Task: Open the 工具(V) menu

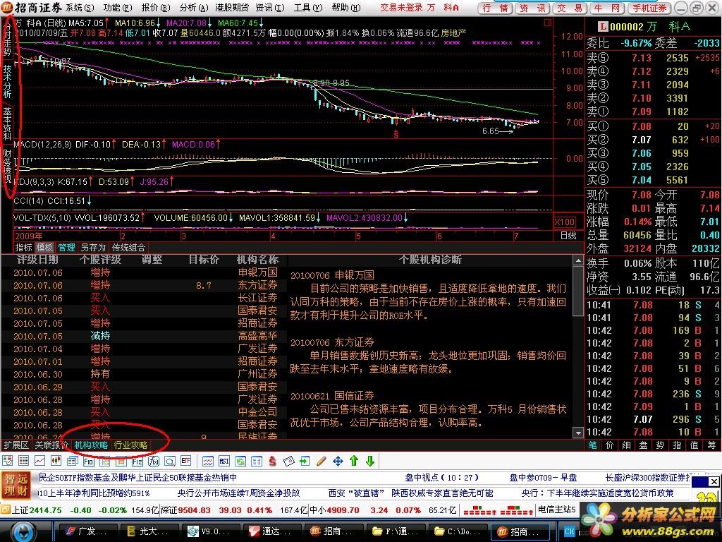Action: [308, 7]
